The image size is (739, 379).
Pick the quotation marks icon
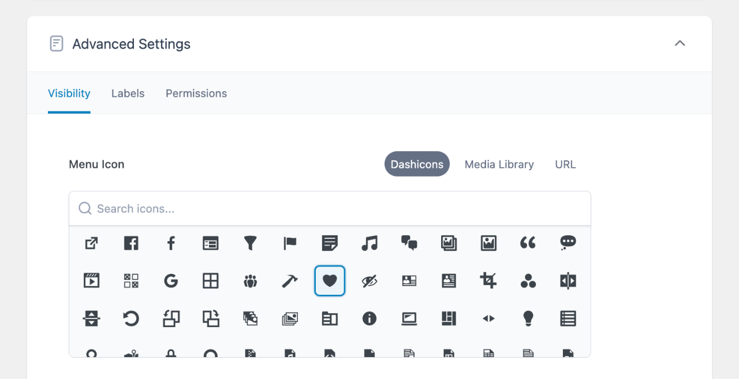pos(528,243)
